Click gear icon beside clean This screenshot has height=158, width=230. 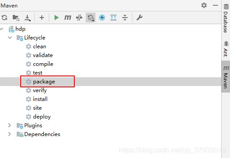pos(29,47)
